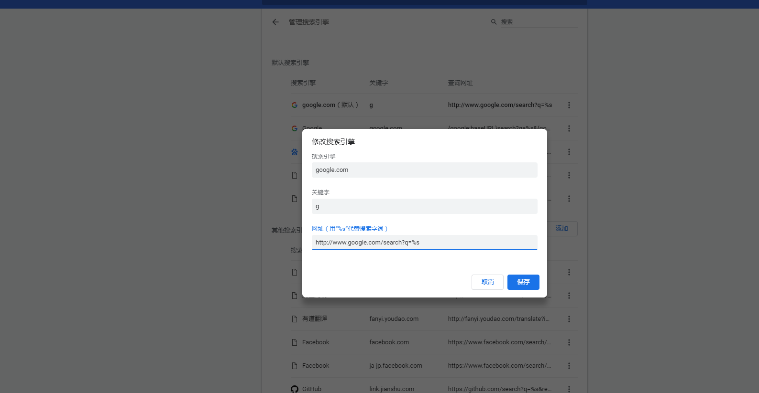Click the github.com/search URL cell

point(500,389)
